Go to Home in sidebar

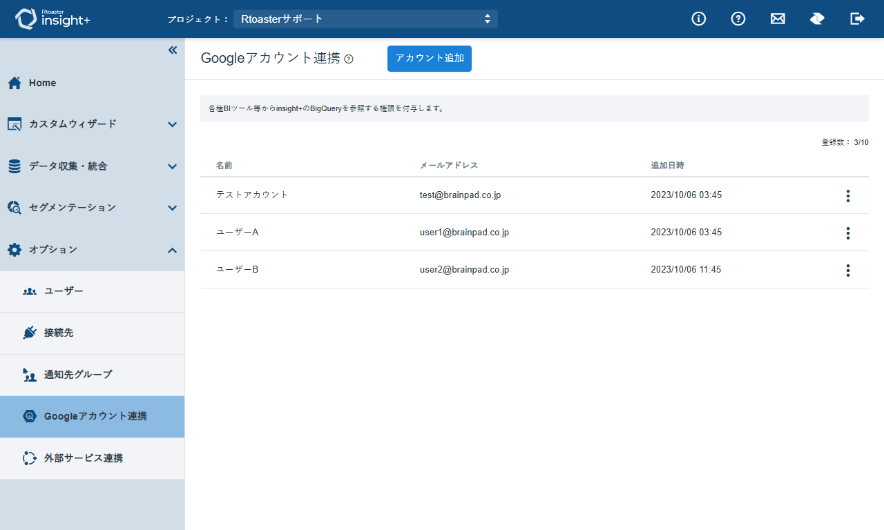(x=93, y=83)
